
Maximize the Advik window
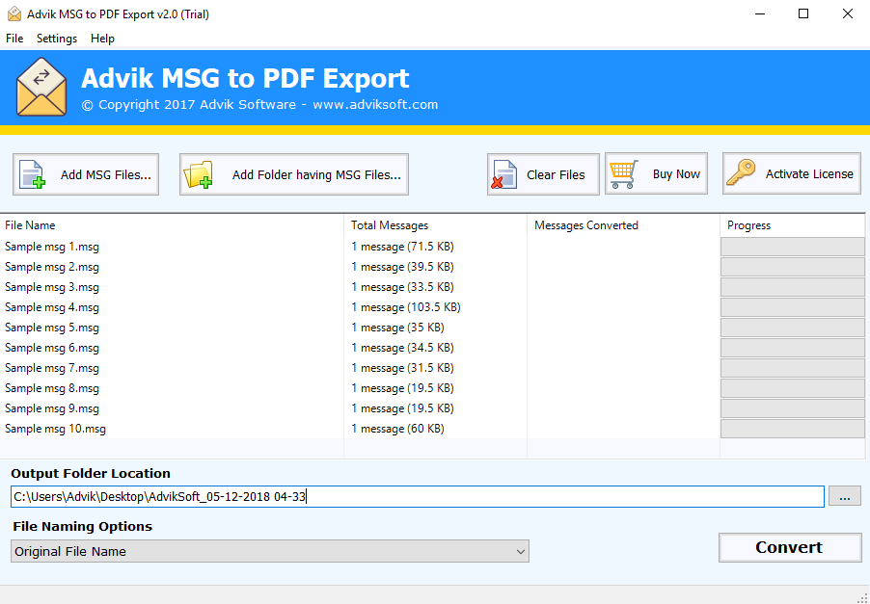tap(802, 14)
